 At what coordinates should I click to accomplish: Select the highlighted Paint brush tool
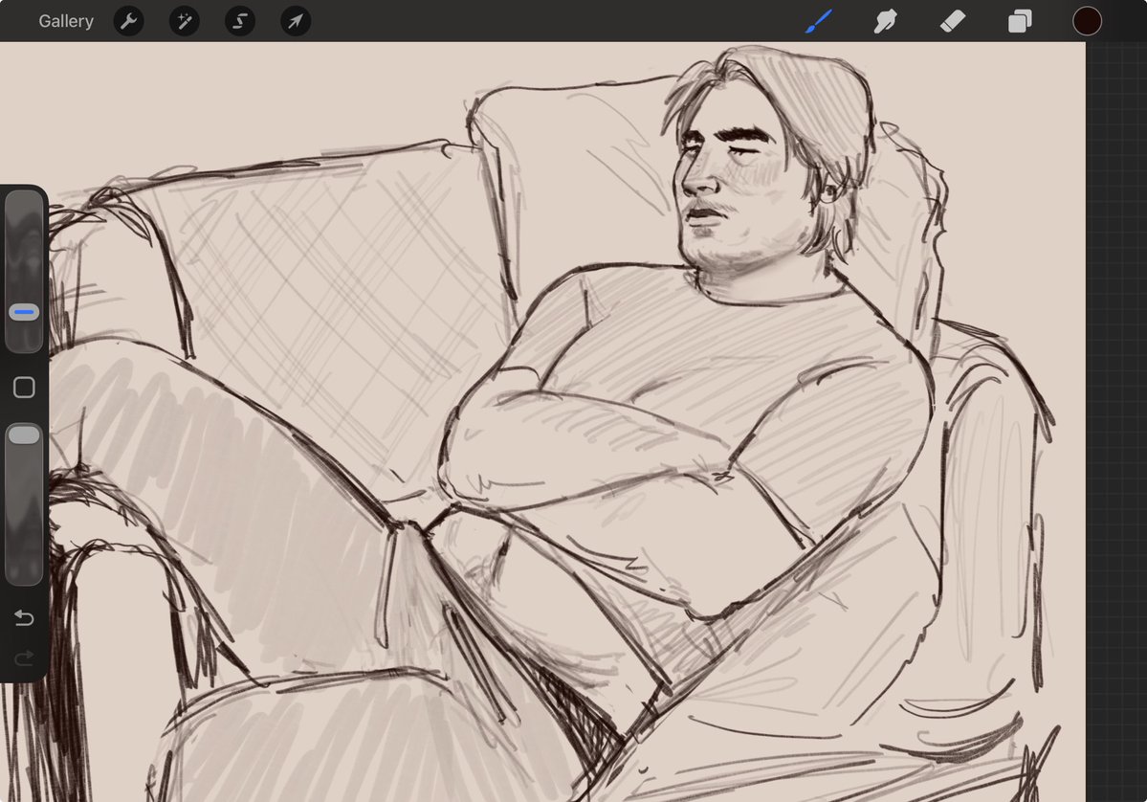818,20
